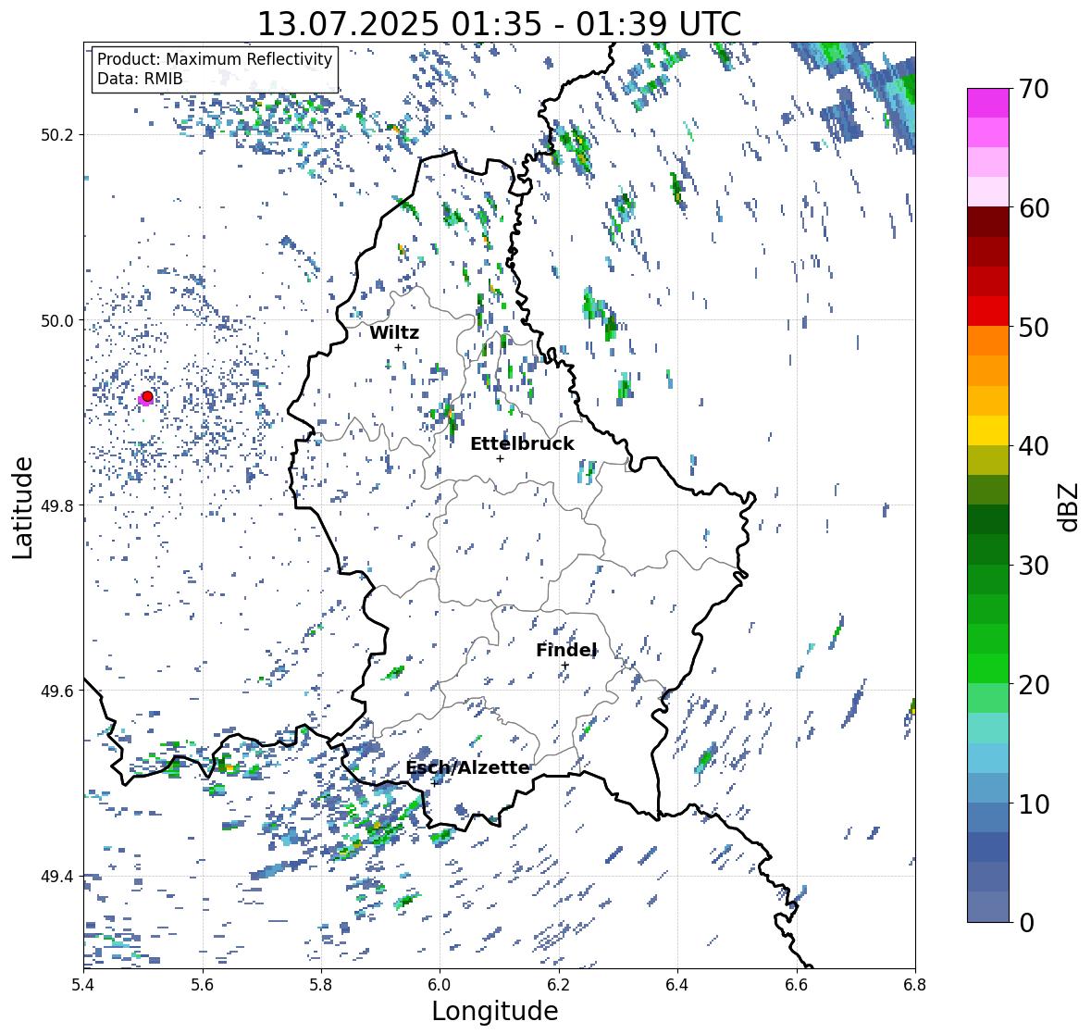1091x1034 pixels.
Task: Click latitude tick label 49.4
Action: [56, 876]
